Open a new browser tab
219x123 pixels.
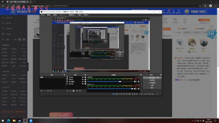tap(35, 2)
